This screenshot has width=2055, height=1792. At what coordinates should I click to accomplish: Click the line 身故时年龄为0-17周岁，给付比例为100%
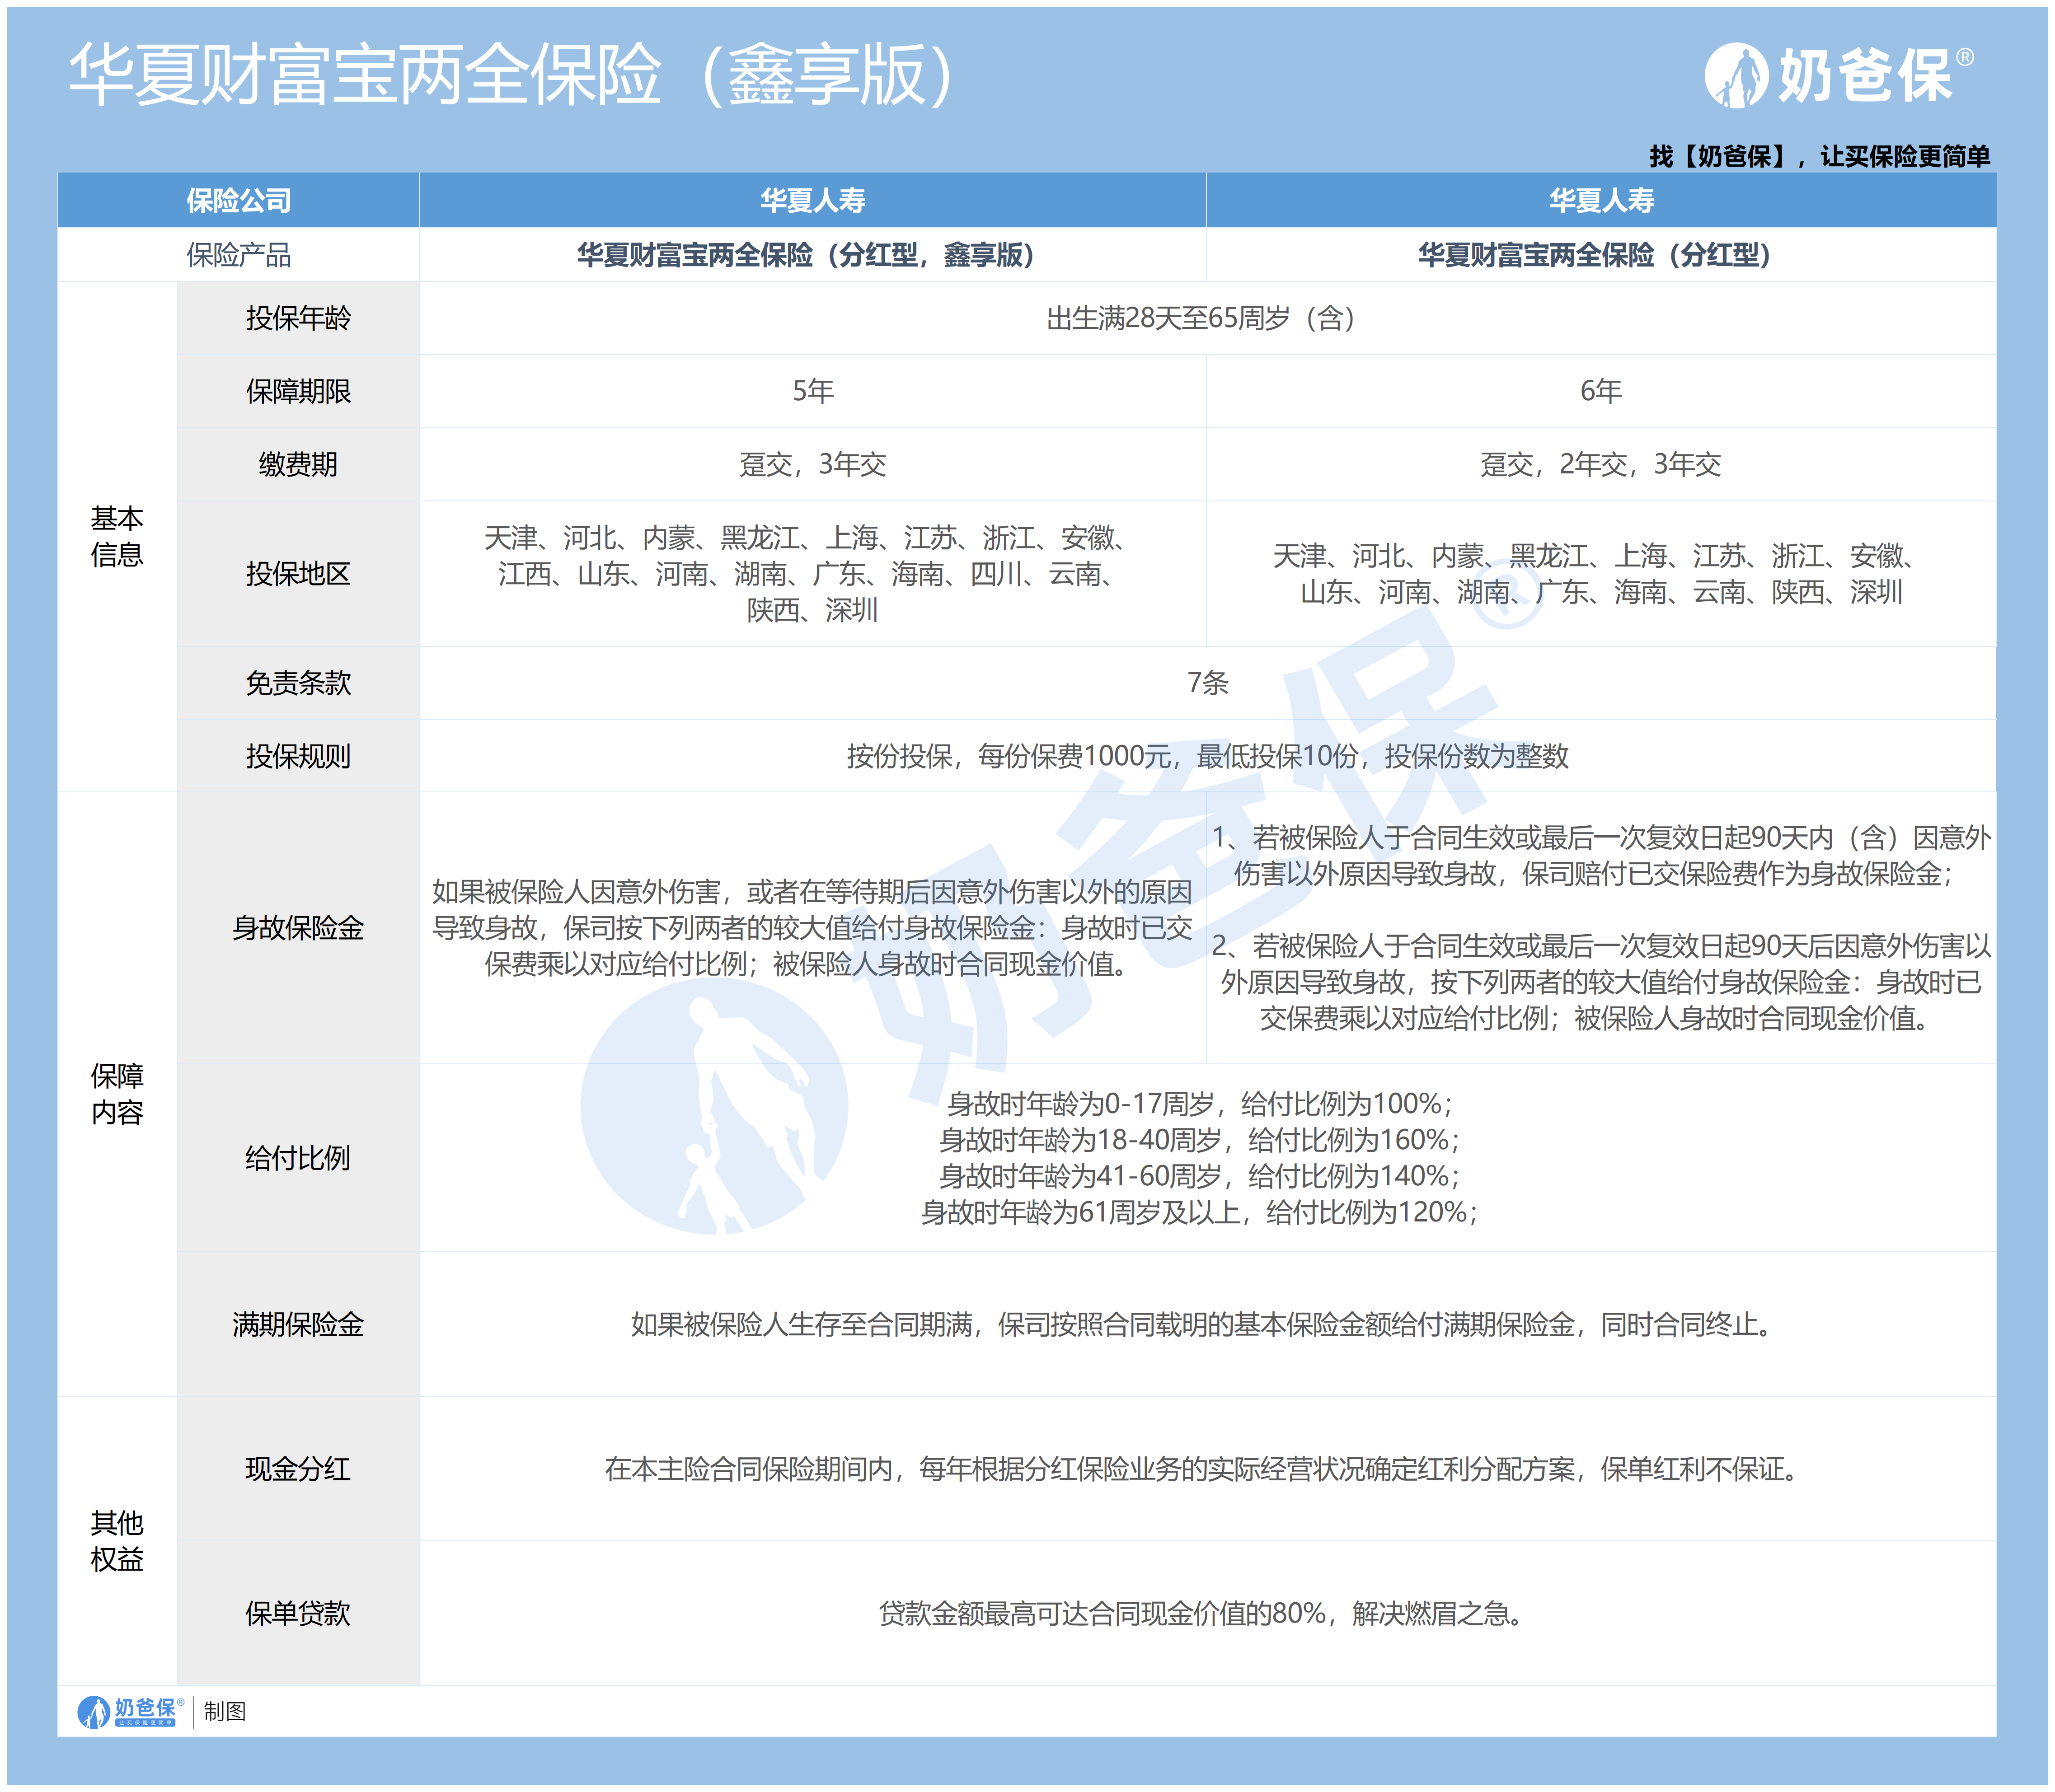1200,1104
